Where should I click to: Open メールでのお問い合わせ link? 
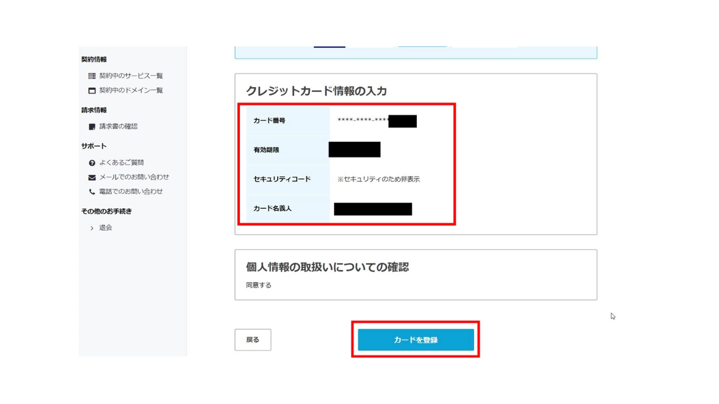coord(134,177)
